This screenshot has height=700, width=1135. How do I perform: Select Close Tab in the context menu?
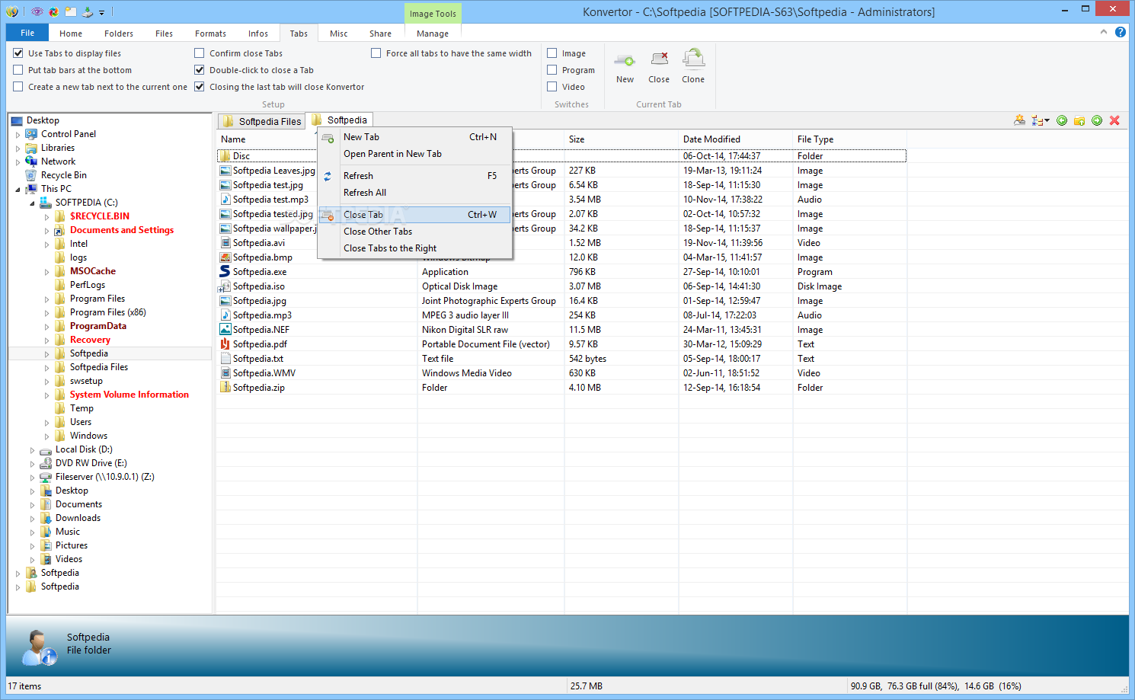tap(414, 215)
